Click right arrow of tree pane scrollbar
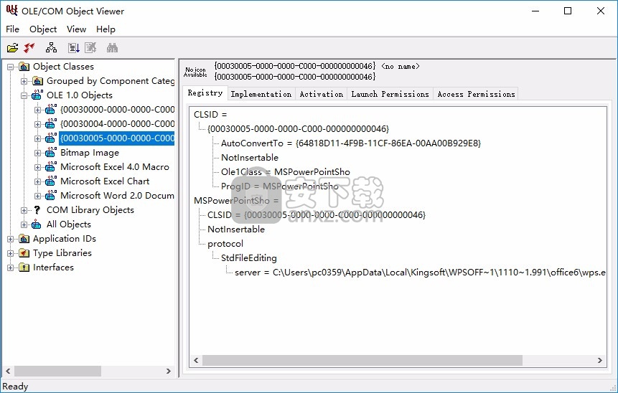This screenshot has width=618, height=393. pyautogui.click(x=168, y=371)
